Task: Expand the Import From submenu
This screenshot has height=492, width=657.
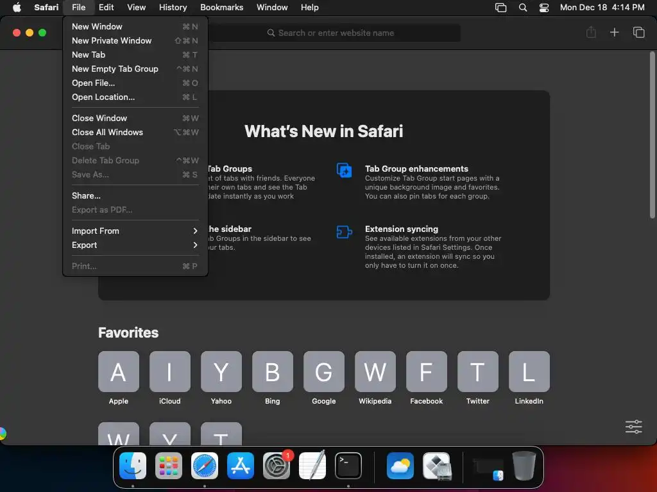Action: coord(135,231)
